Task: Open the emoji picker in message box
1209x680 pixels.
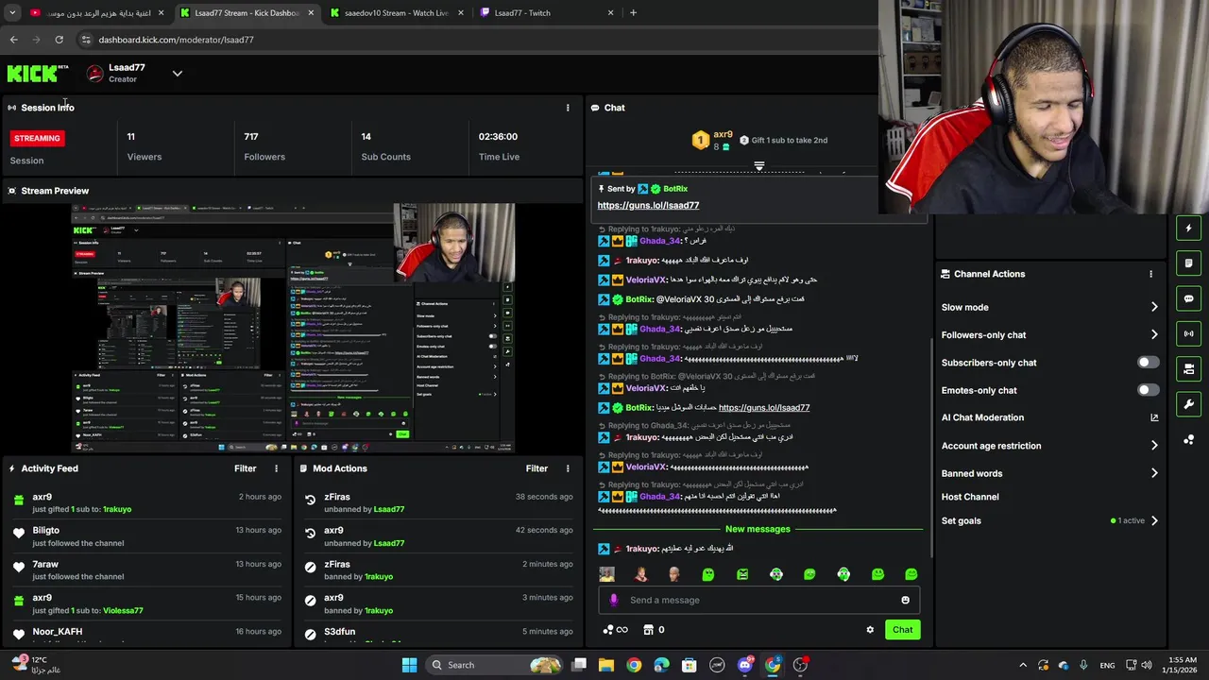Action: point(905,600)
